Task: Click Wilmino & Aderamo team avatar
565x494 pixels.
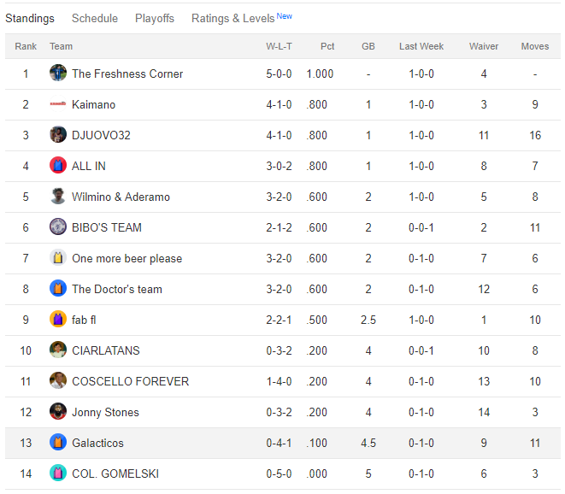Action: (58, 197)
